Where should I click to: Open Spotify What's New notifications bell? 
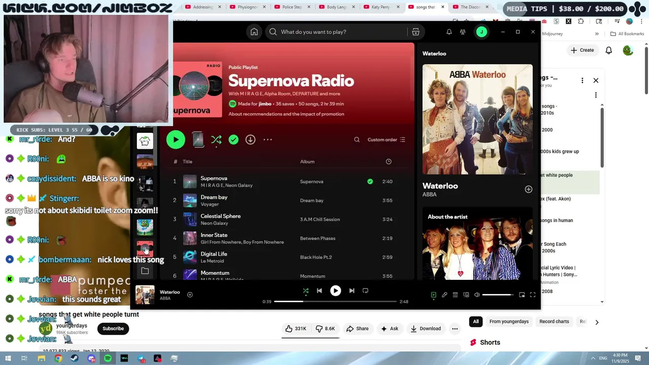(449, 32)
